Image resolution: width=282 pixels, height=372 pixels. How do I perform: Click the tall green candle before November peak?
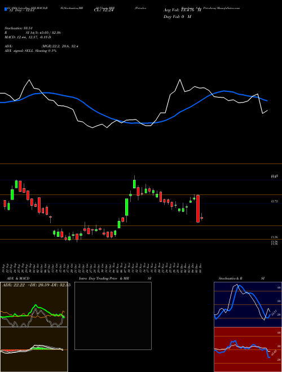click(x=127, y=207)
